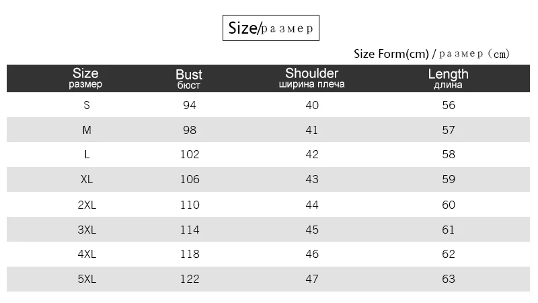This screenshot has width=538, height=303.
Task: Click bust value 122 cell
Action: pos(190,279)
